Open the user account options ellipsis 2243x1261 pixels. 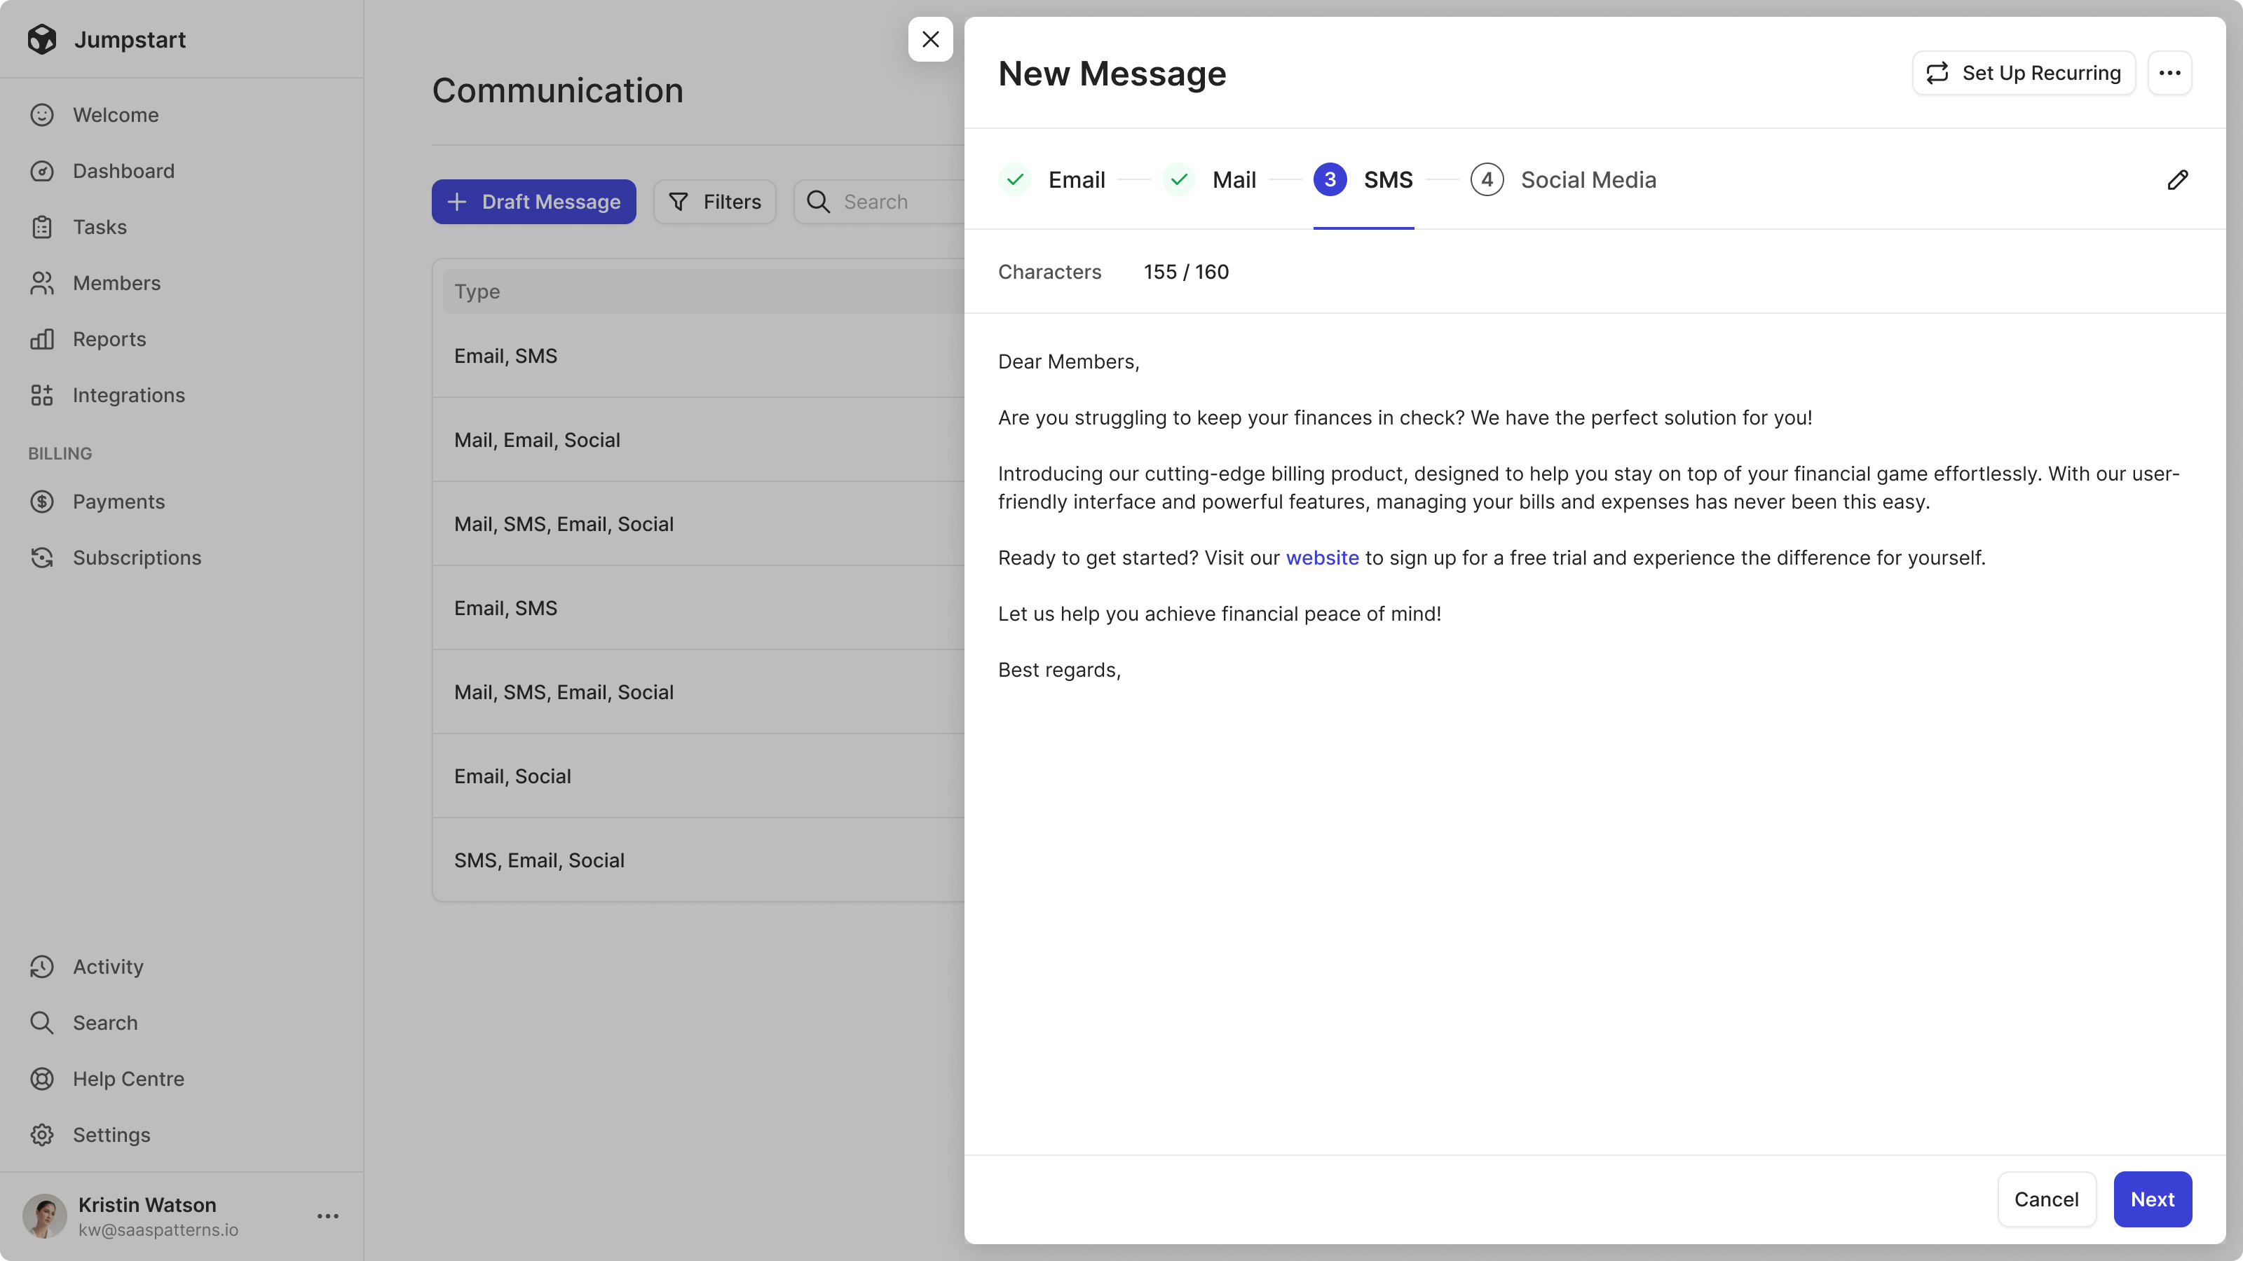(x=327, y=1215)
